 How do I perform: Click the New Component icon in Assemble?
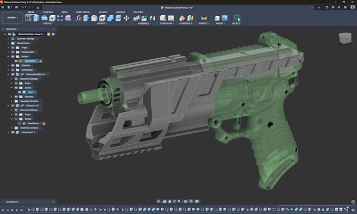coord(144,18)
